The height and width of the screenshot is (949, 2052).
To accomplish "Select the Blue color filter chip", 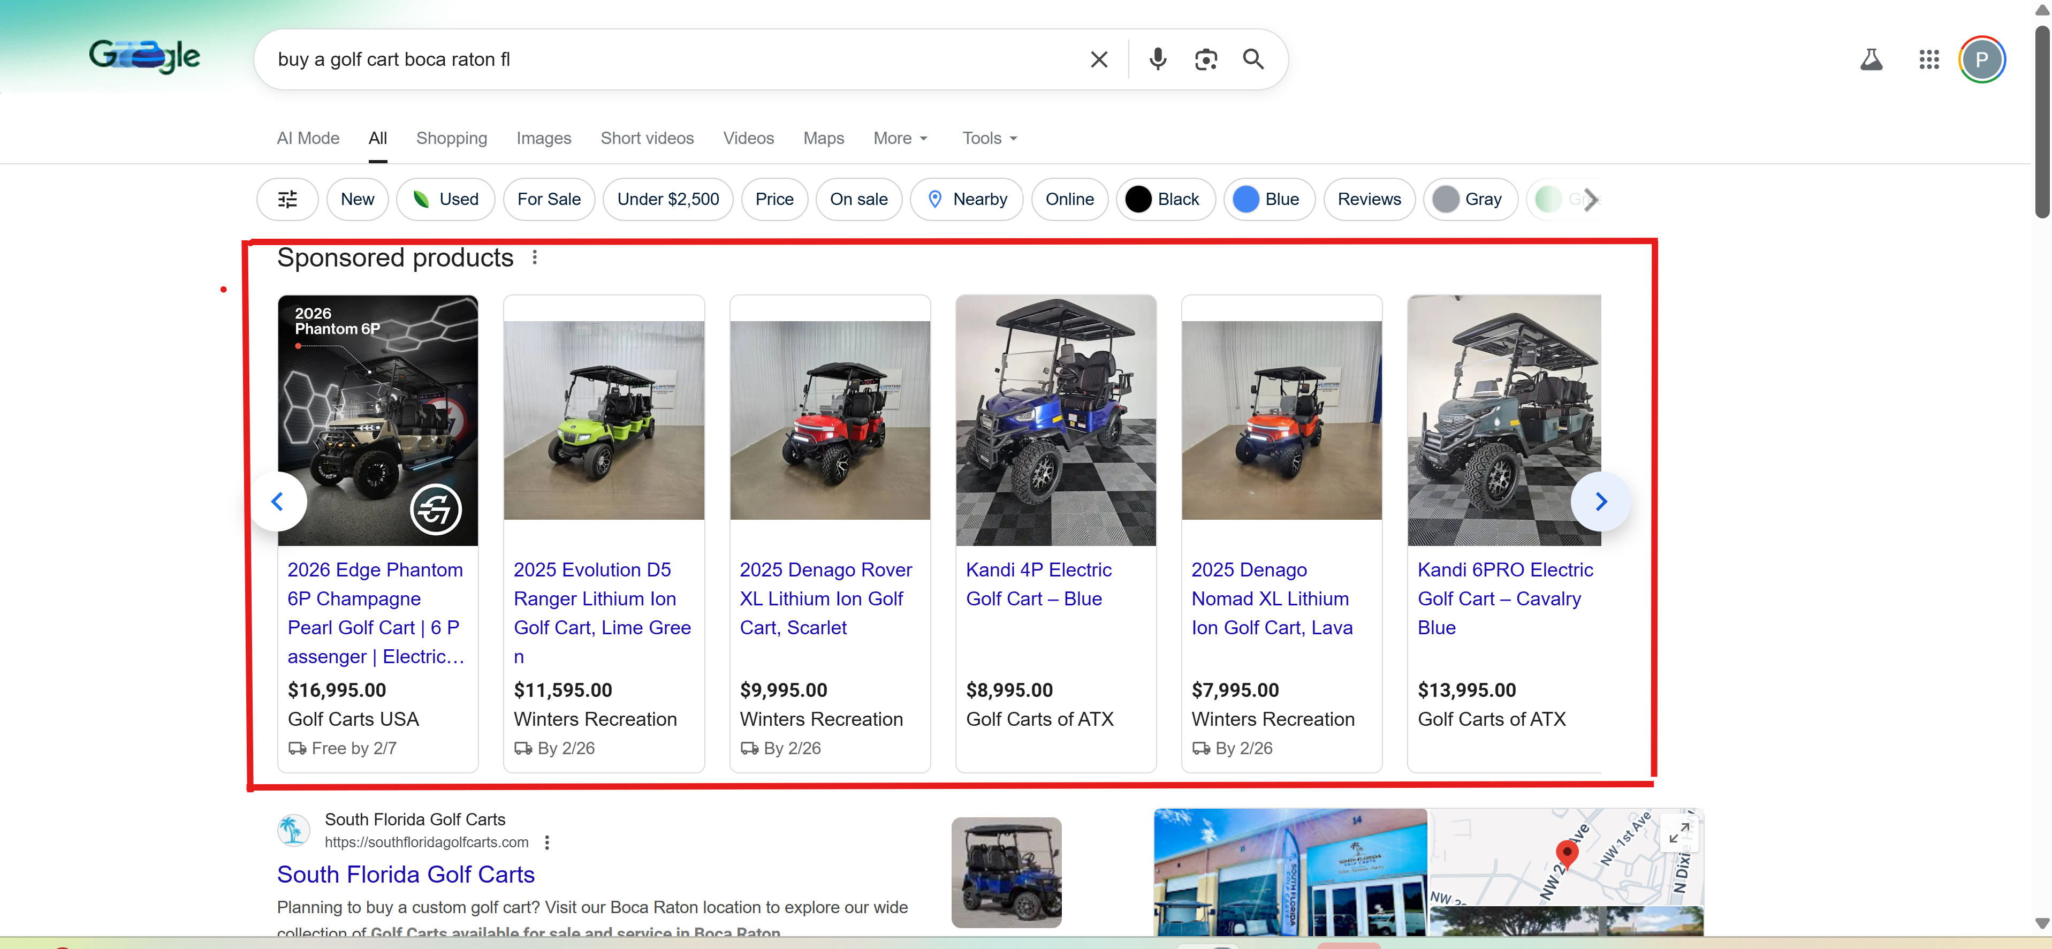I will pyautogui.click(x=1268, y=199).
